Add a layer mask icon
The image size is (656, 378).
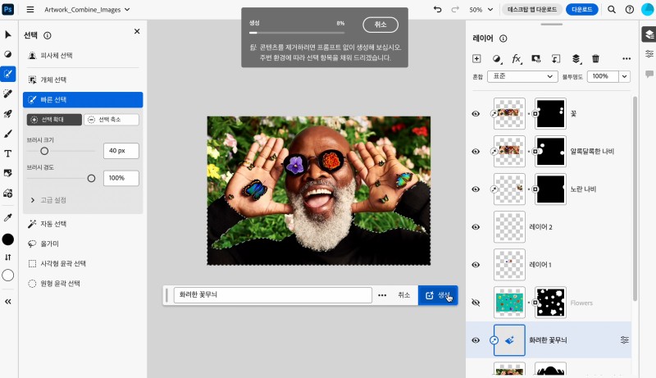point(536,58)
